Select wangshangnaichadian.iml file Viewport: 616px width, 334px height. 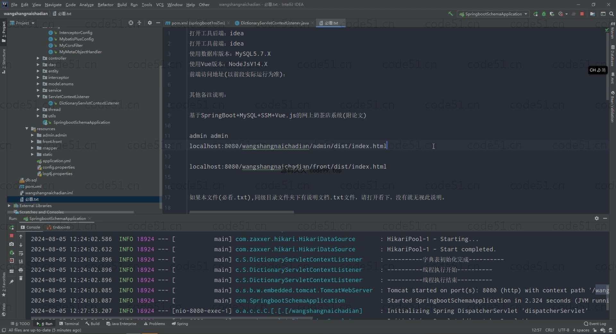click(x=49, y=193)
